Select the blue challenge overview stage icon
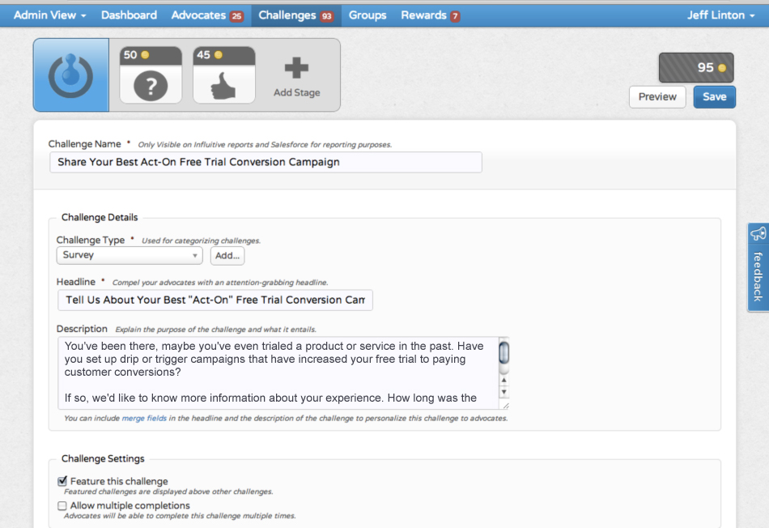Viewport: 769px width, 528px height. (x=70, y=75)
